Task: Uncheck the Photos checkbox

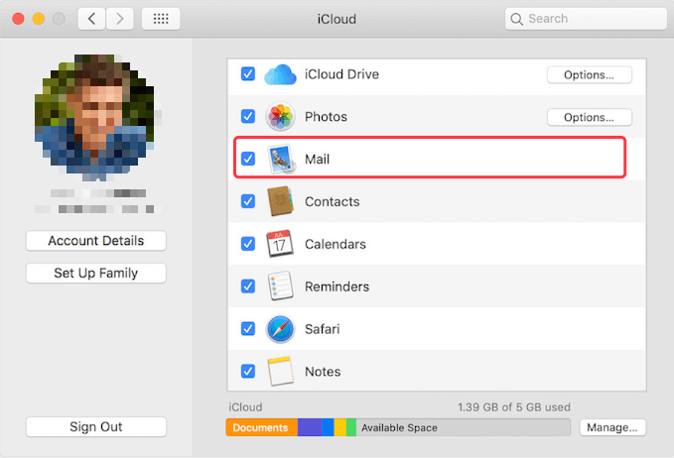Action: pyautogui.click(x=247, y=116)
